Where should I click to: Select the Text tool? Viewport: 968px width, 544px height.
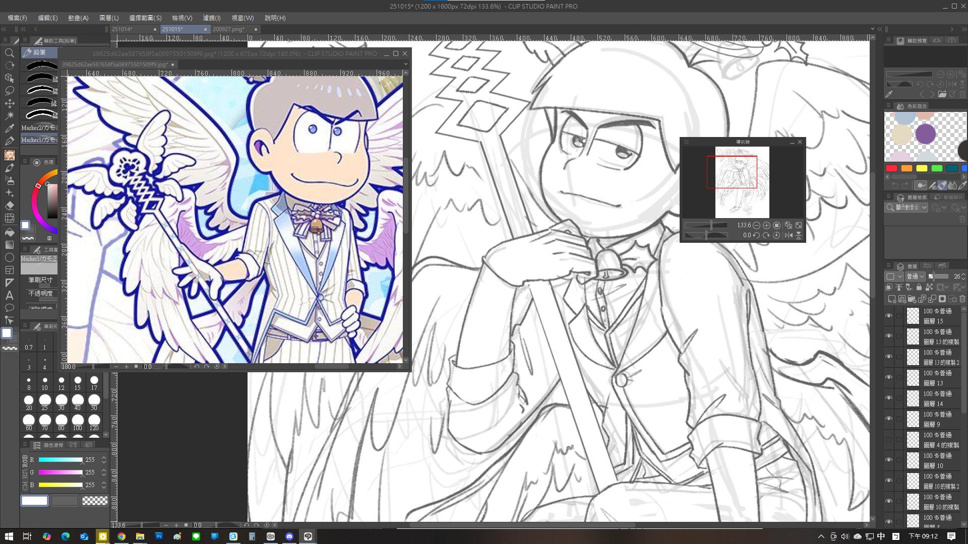point(9,295)
